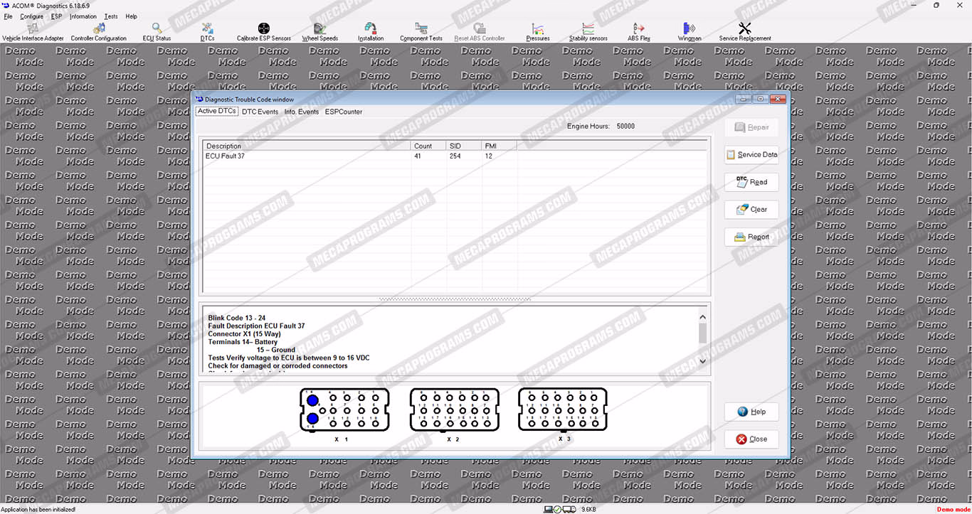Select the ECU Fault 37 row
The width and height of the screenshot is (972, 514).
(x=456, y=156)
